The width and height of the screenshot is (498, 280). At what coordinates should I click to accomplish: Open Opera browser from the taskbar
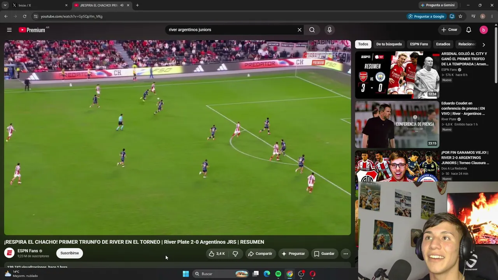(x=312, y=274)
